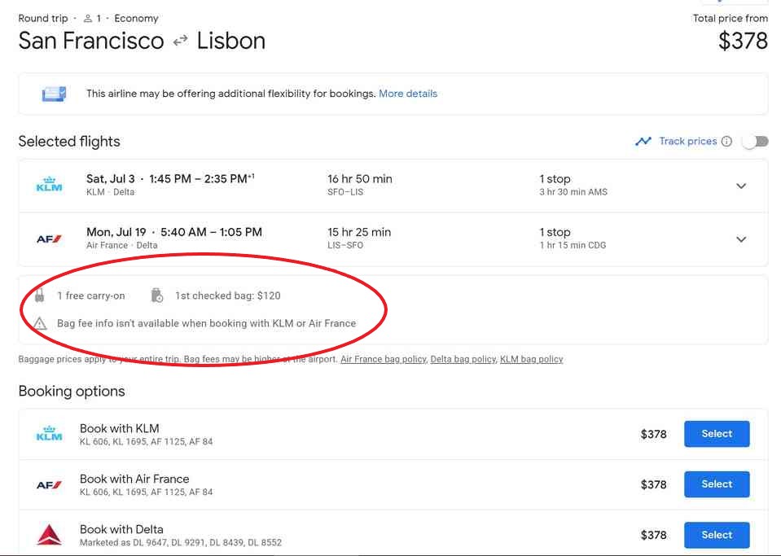
Task: Click the 'Bag fee info isn't available' notice
Action: click(207, 323)
